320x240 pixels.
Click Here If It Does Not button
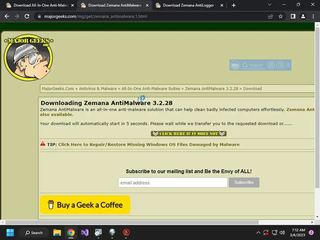pos(189,133)
